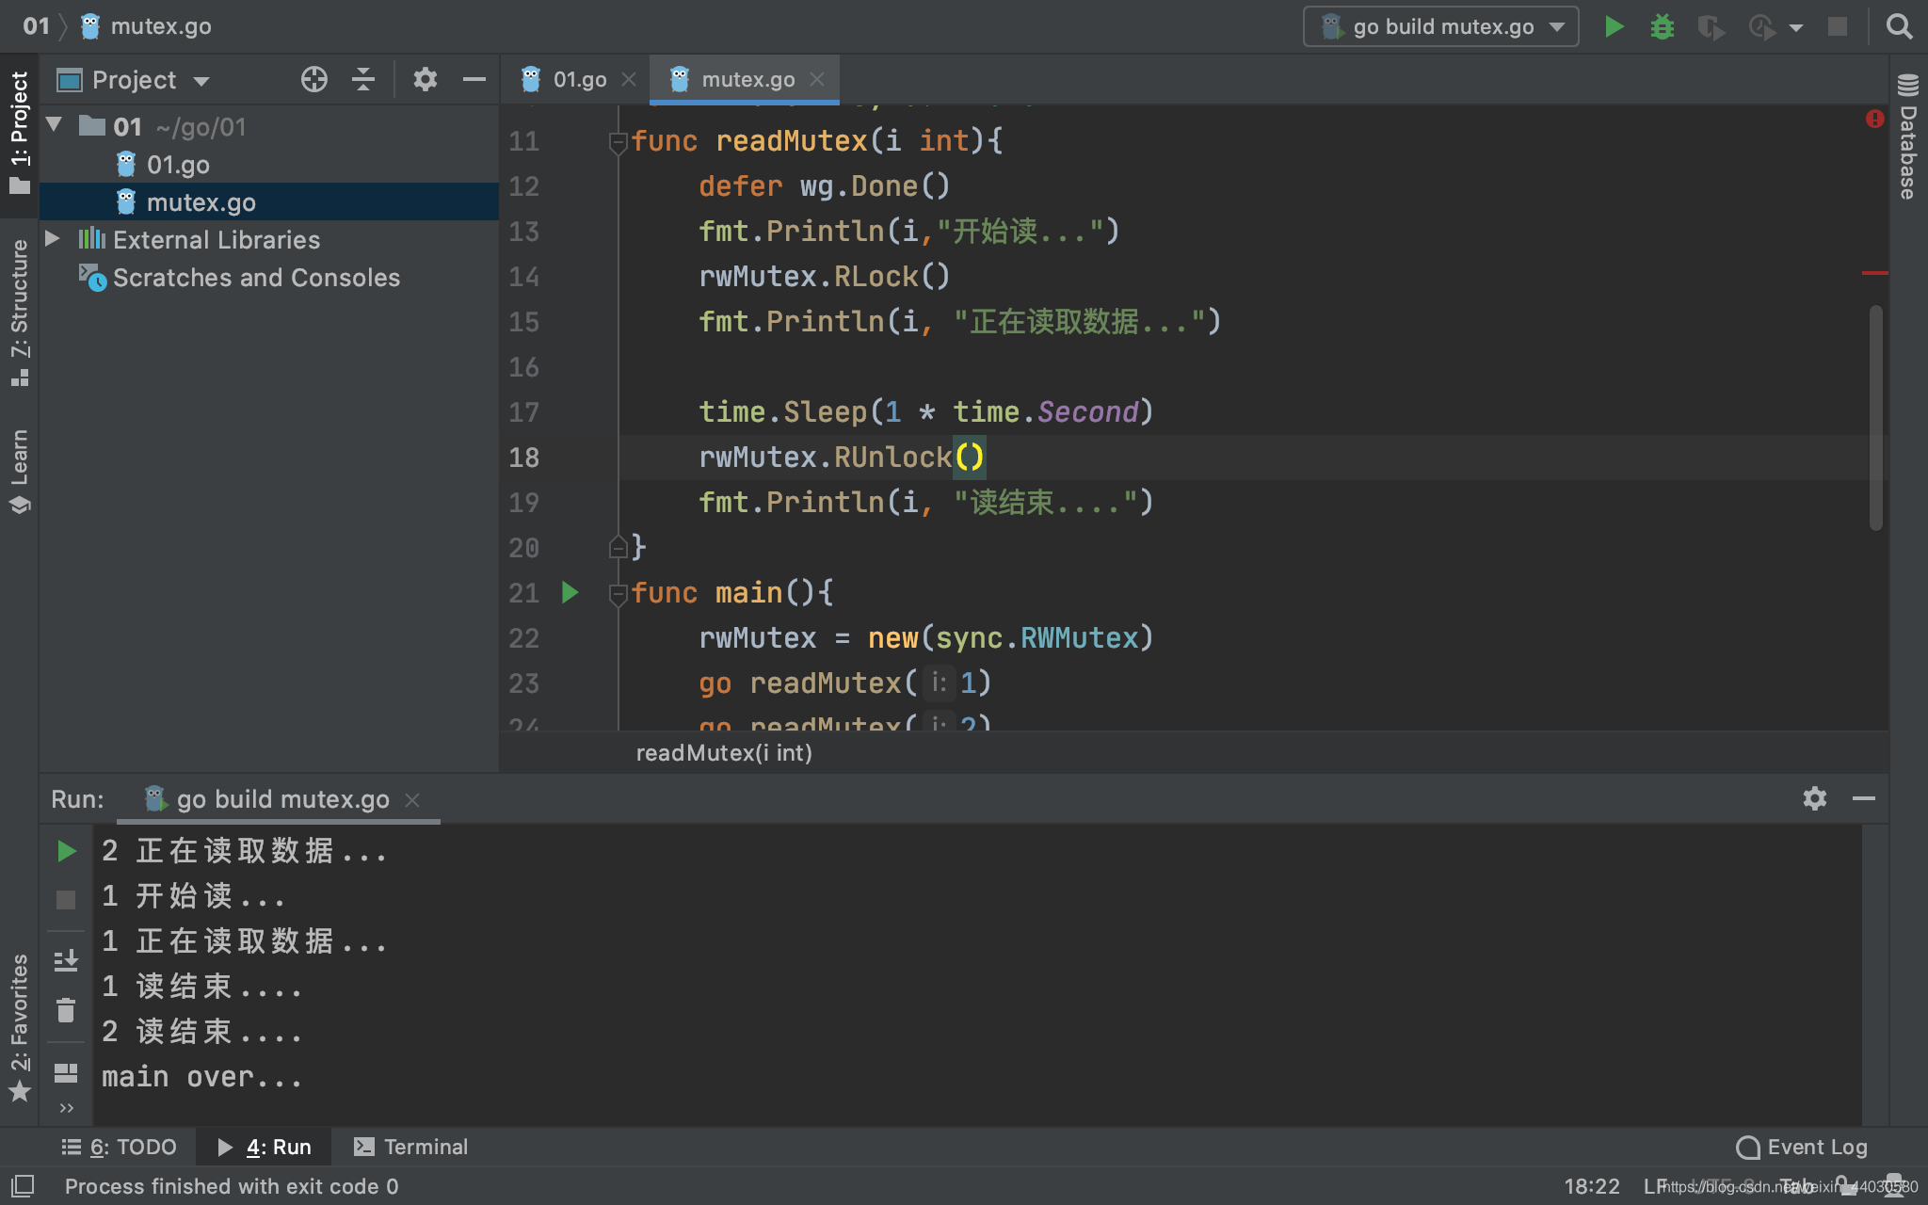Click the profiler run icon
Screen dimensions: 1928x1205
click(1761, 26)
